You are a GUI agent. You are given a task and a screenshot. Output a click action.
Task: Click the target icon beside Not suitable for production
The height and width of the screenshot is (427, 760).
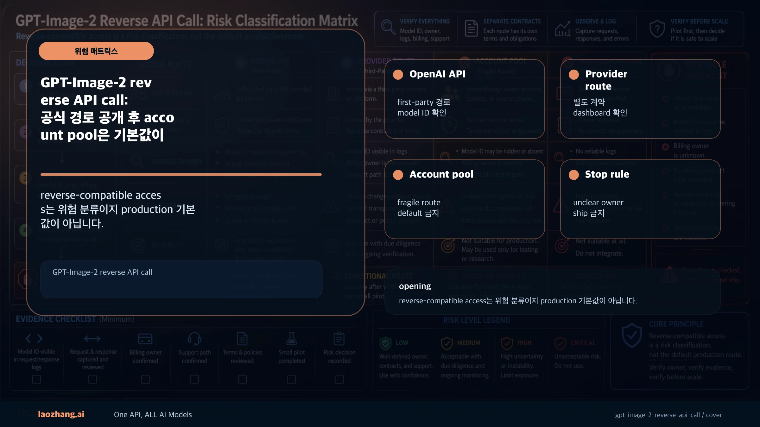pos(448,246)
